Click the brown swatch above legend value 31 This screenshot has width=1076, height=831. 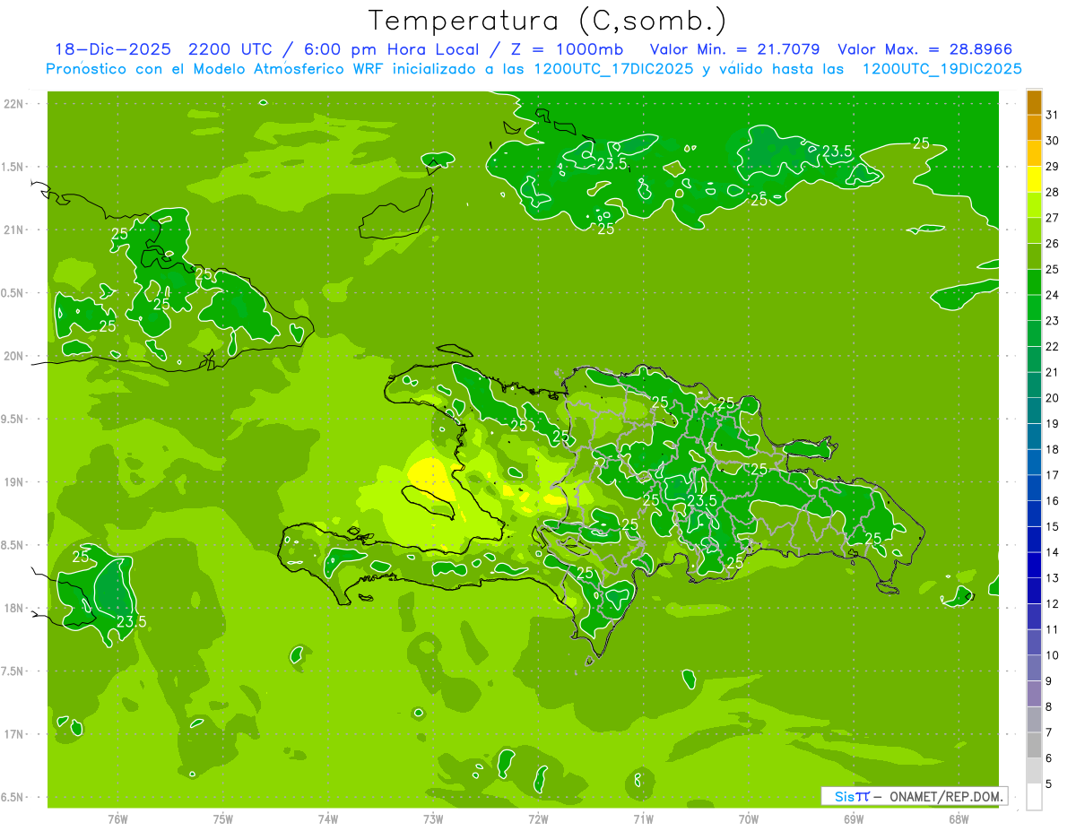[1034, 102]
